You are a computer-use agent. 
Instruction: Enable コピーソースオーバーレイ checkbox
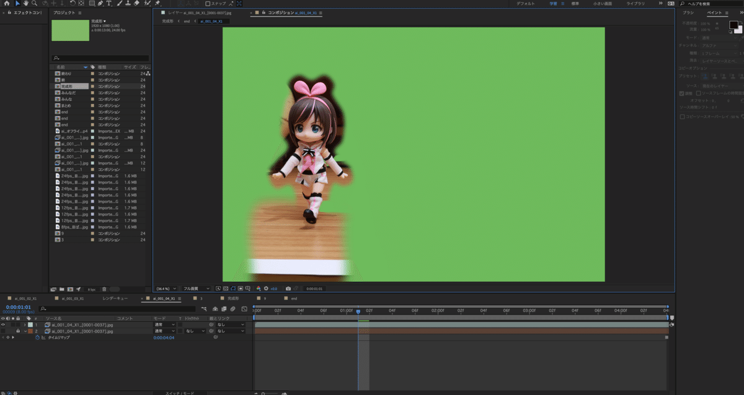(x=683, y=116)
